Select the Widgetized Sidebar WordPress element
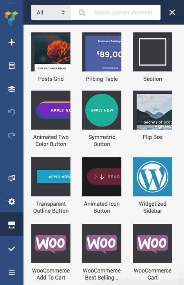Viewport: 184px width, 285px height. click(152, 177)
